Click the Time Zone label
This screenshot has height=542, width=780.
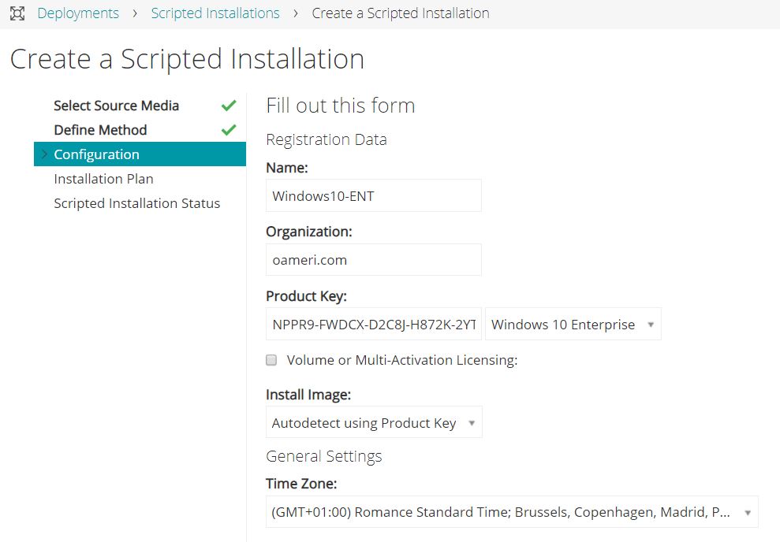click(301, 484)
